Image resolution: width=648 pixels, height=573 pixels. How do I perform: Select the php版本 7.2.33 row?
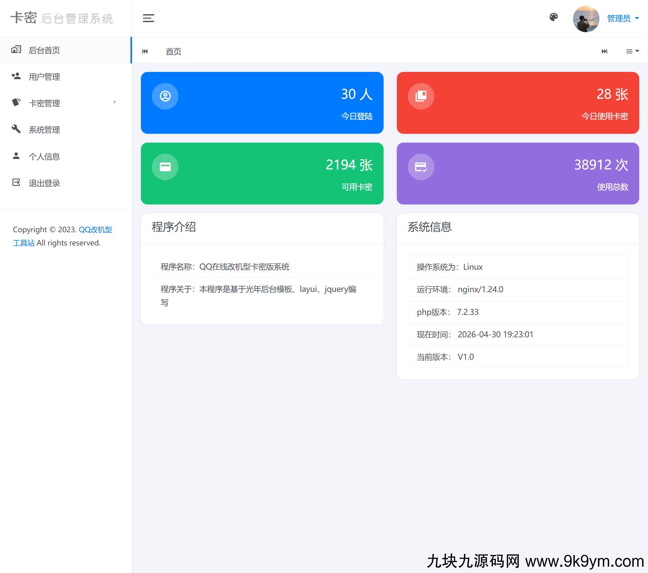(518, 312)
